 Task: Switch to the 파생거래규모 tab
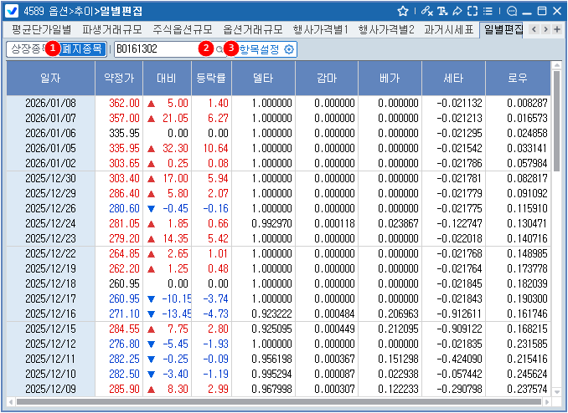[x=112, y=29]
